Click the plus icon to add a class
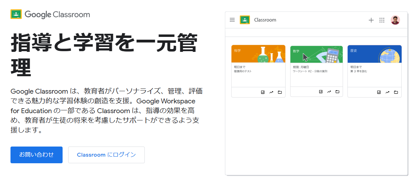Image resolution: width=415 pixels, height=181 pixels. 371,20
